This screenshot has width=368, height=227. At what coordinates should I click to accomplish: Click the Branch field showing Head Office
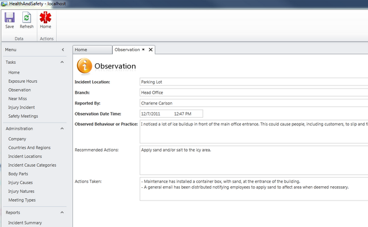(x=254, y=93)
